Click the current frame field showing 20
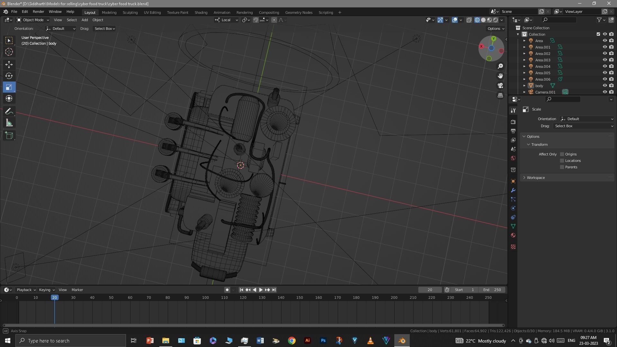 [x=430, y=290]
